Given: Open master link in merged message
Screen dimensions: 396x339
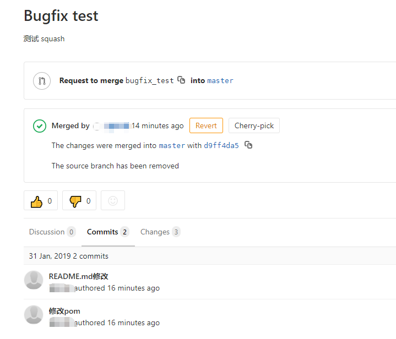Looking at the screenshot, I should tap(172, 145).
